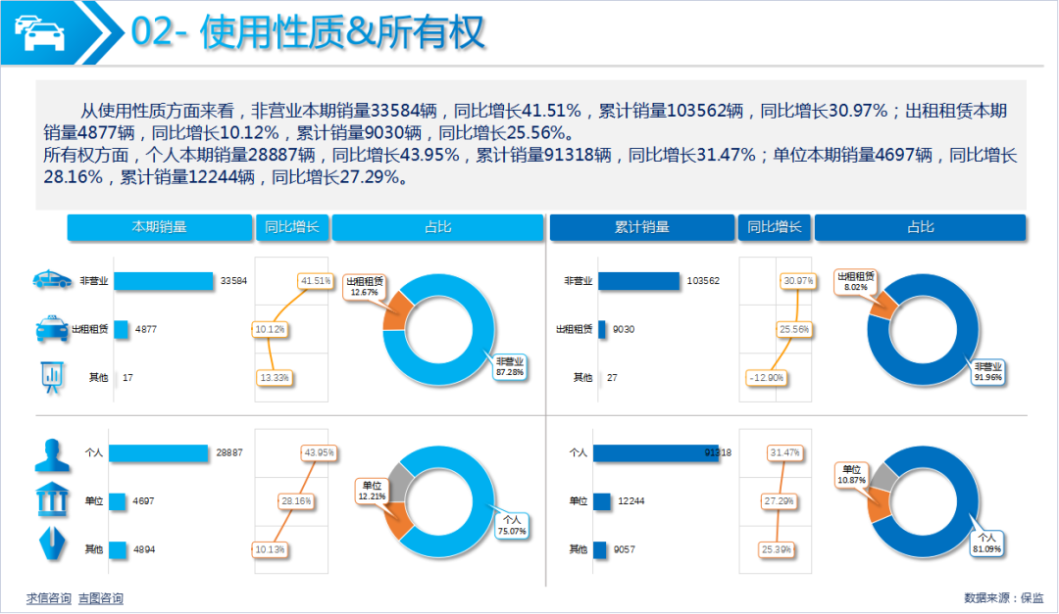Screen dimensions: 1059x614
Task: Click the 出租租赁 8.02% donut callout
Action: [855, 281]
